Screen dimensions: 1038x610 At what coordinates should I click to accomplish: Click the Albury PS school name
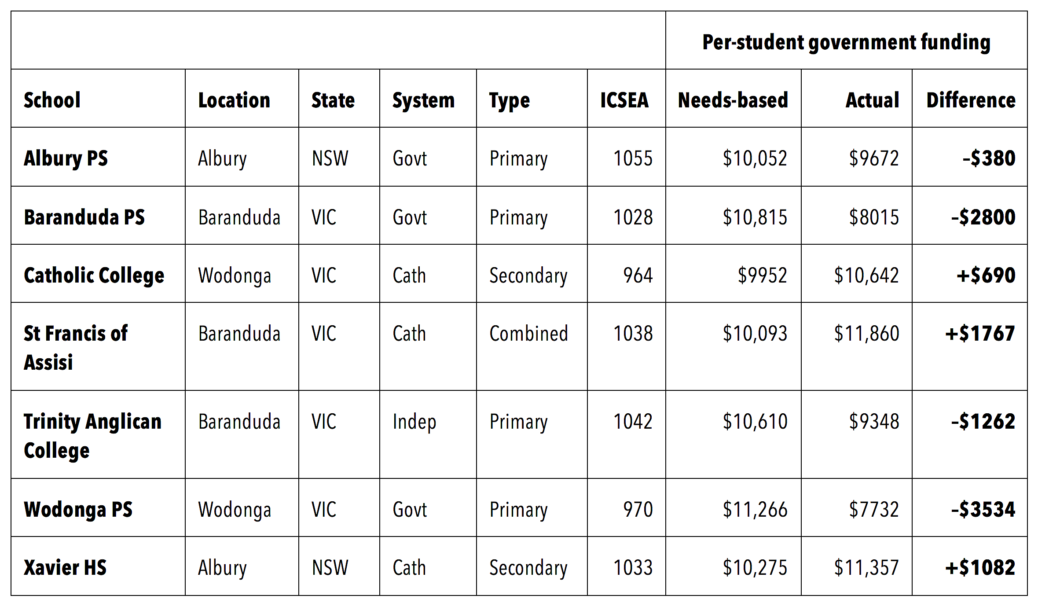coord(66,158)
